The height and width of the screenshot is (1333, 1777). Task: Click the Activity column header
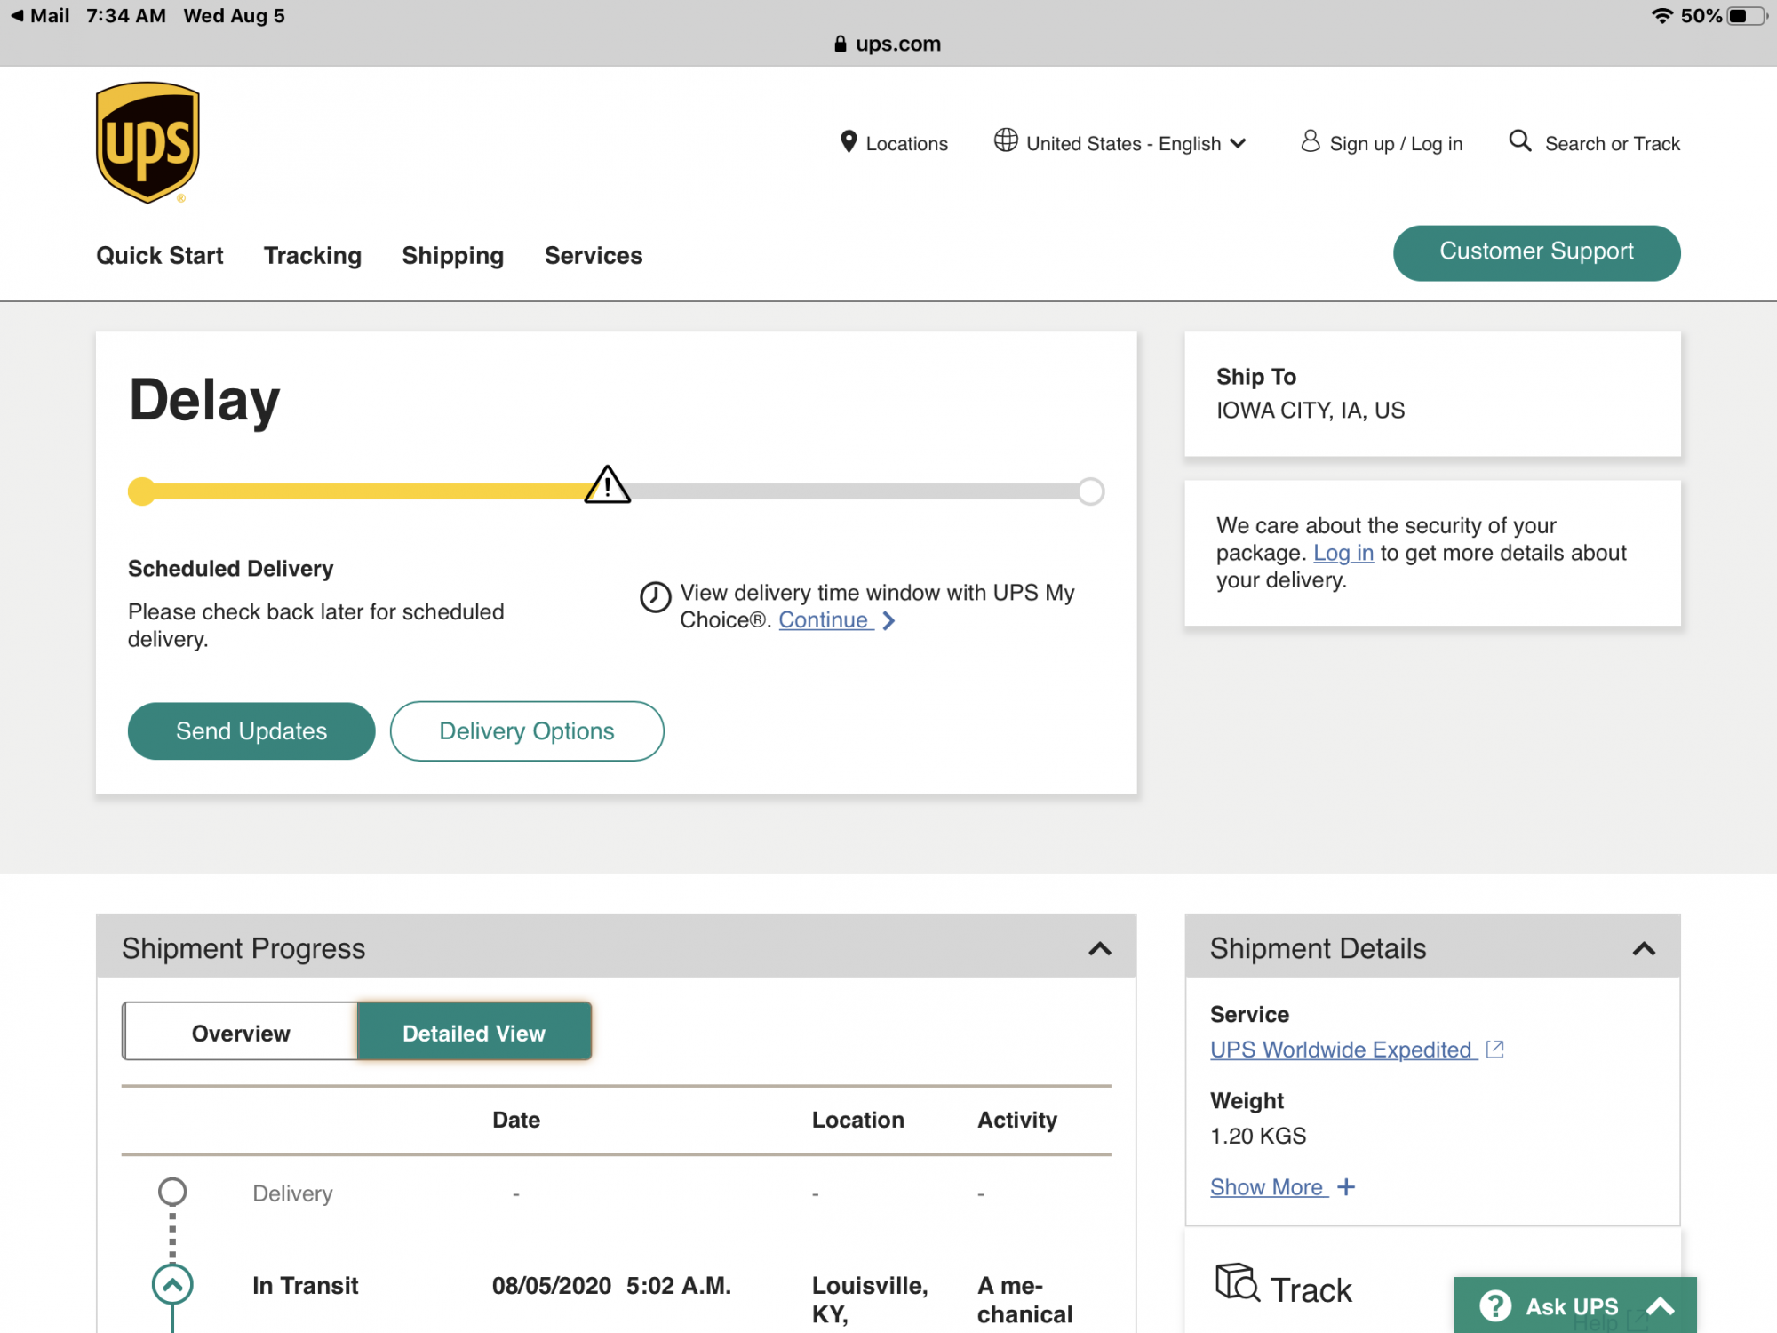(1017, 1120)
